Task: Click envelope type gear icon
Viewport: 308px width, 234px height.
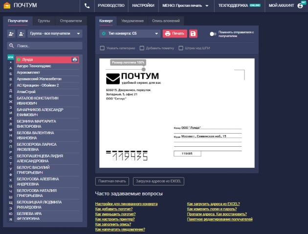Action: (104, 34)
